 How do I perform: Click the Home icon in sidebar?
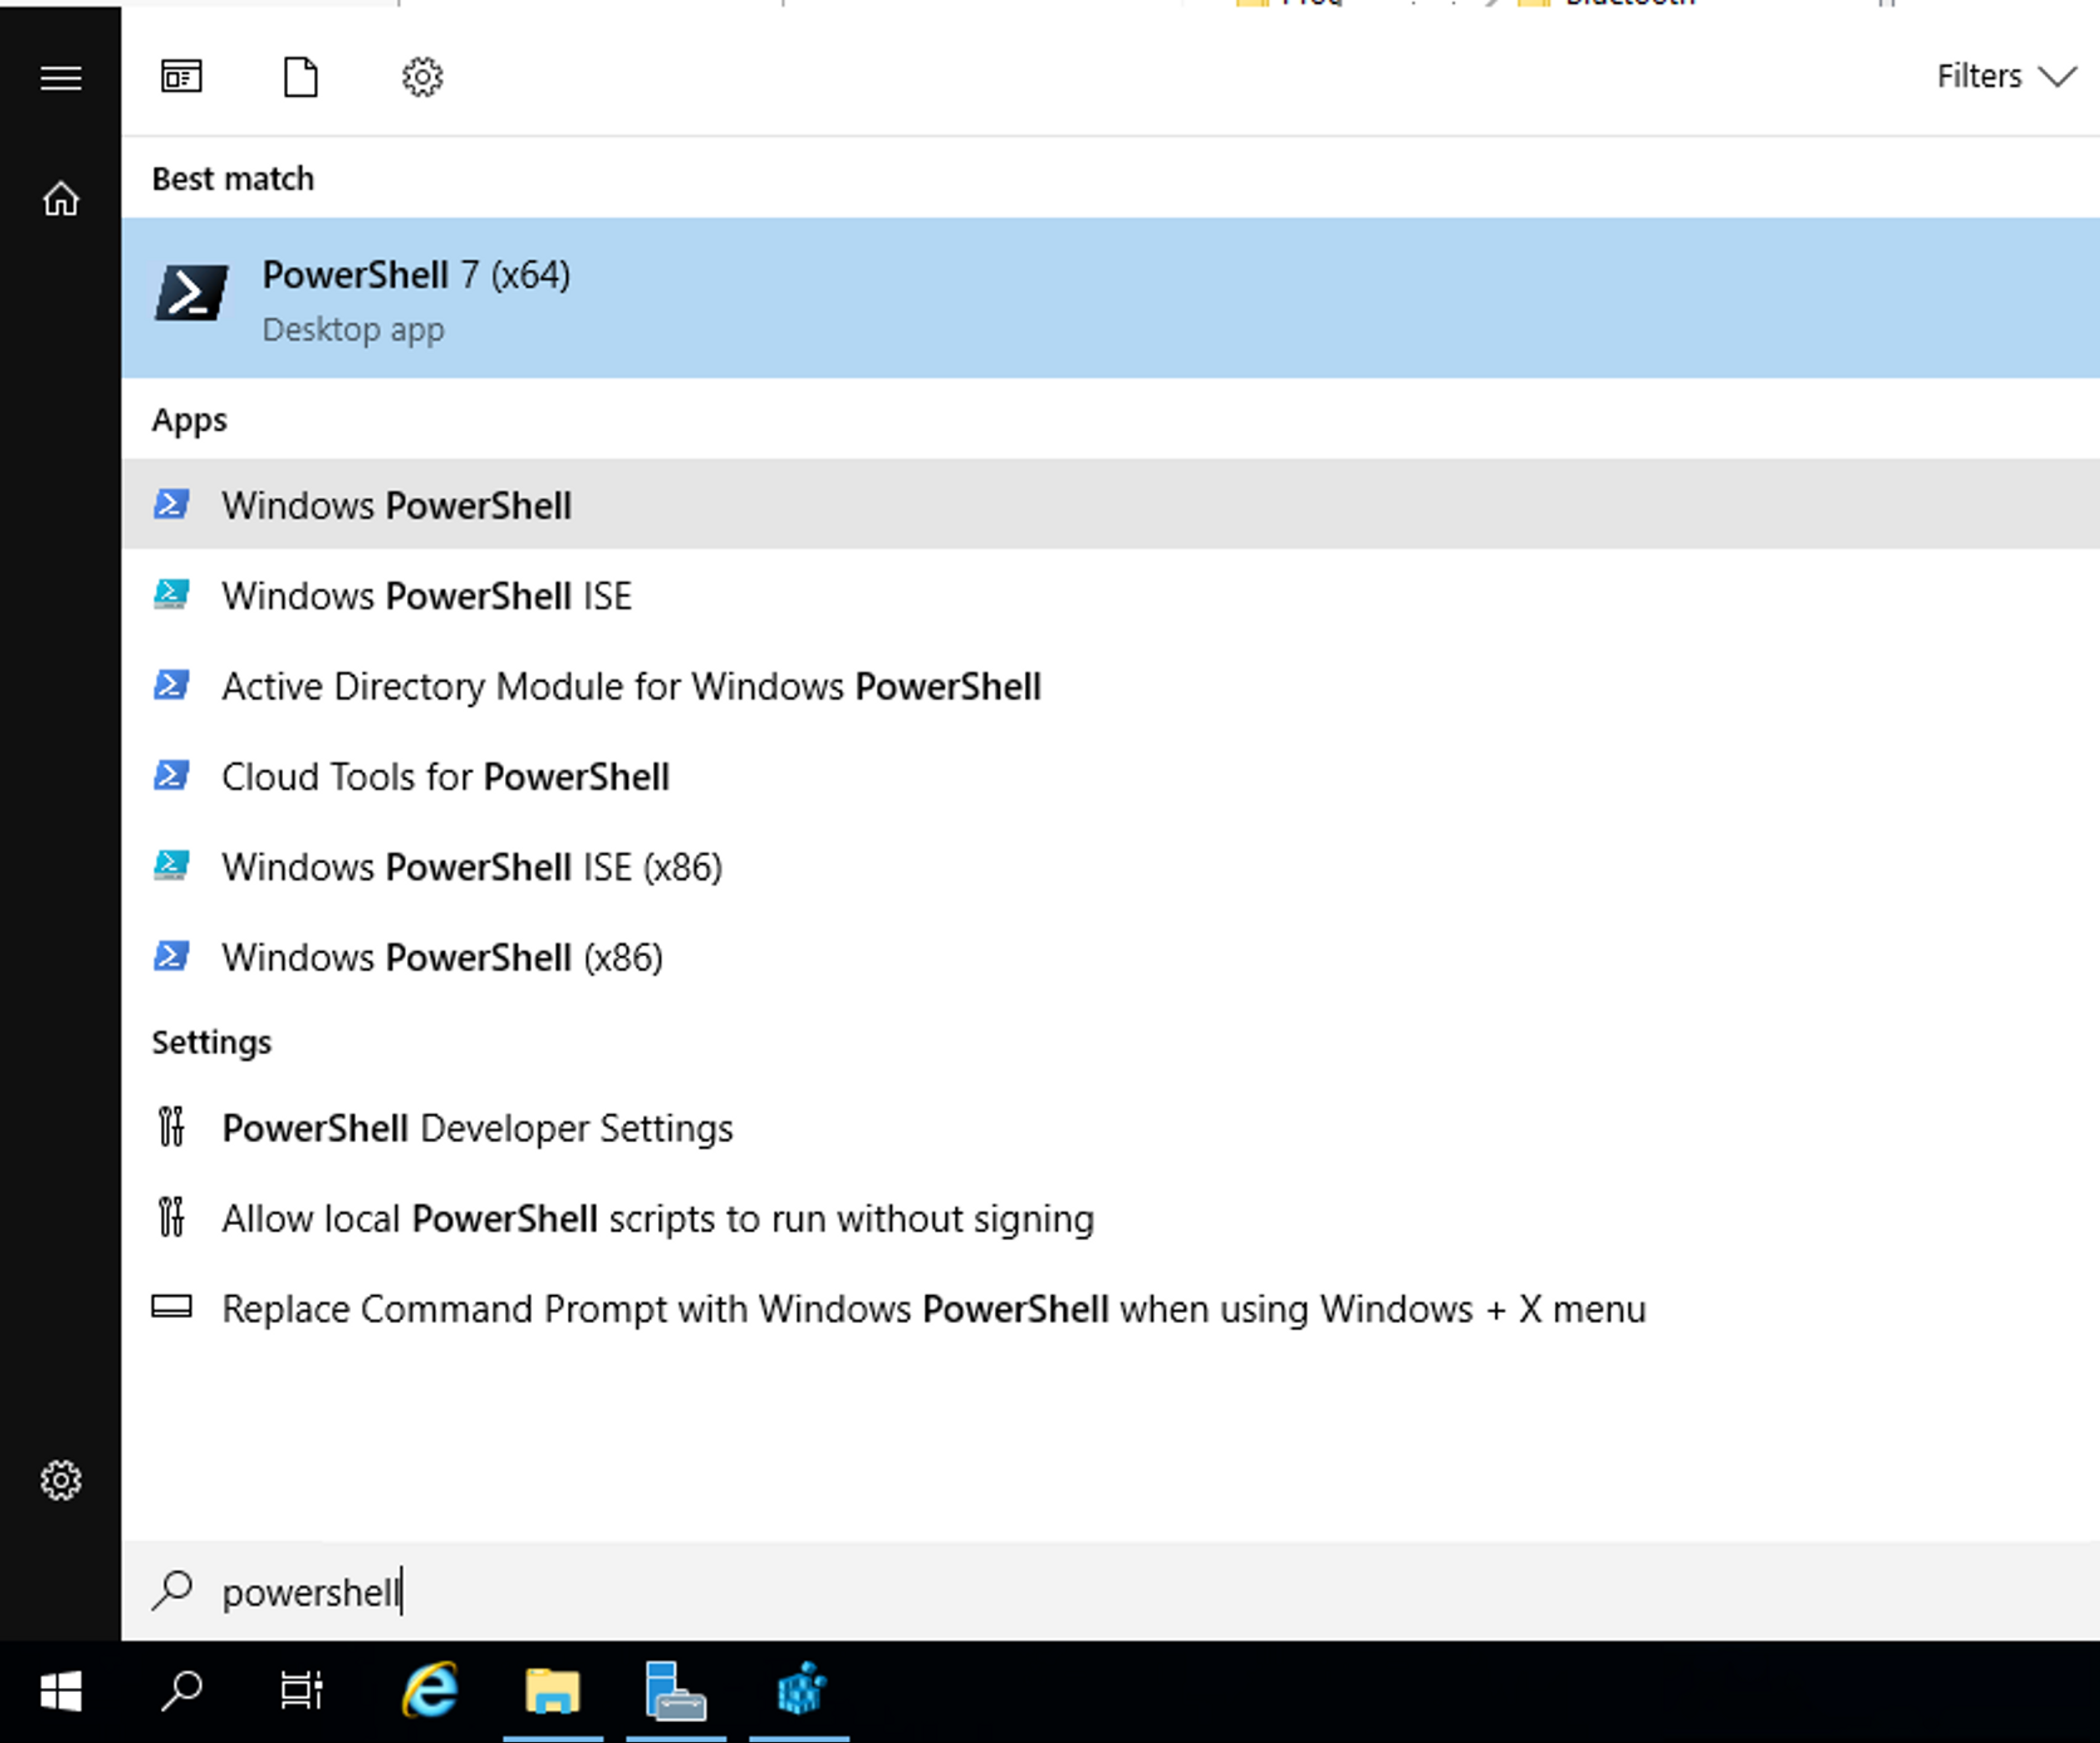(60, 199)
